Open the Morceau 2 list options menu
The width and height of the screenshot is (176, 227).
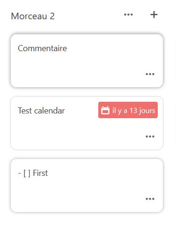coord(128,15)
